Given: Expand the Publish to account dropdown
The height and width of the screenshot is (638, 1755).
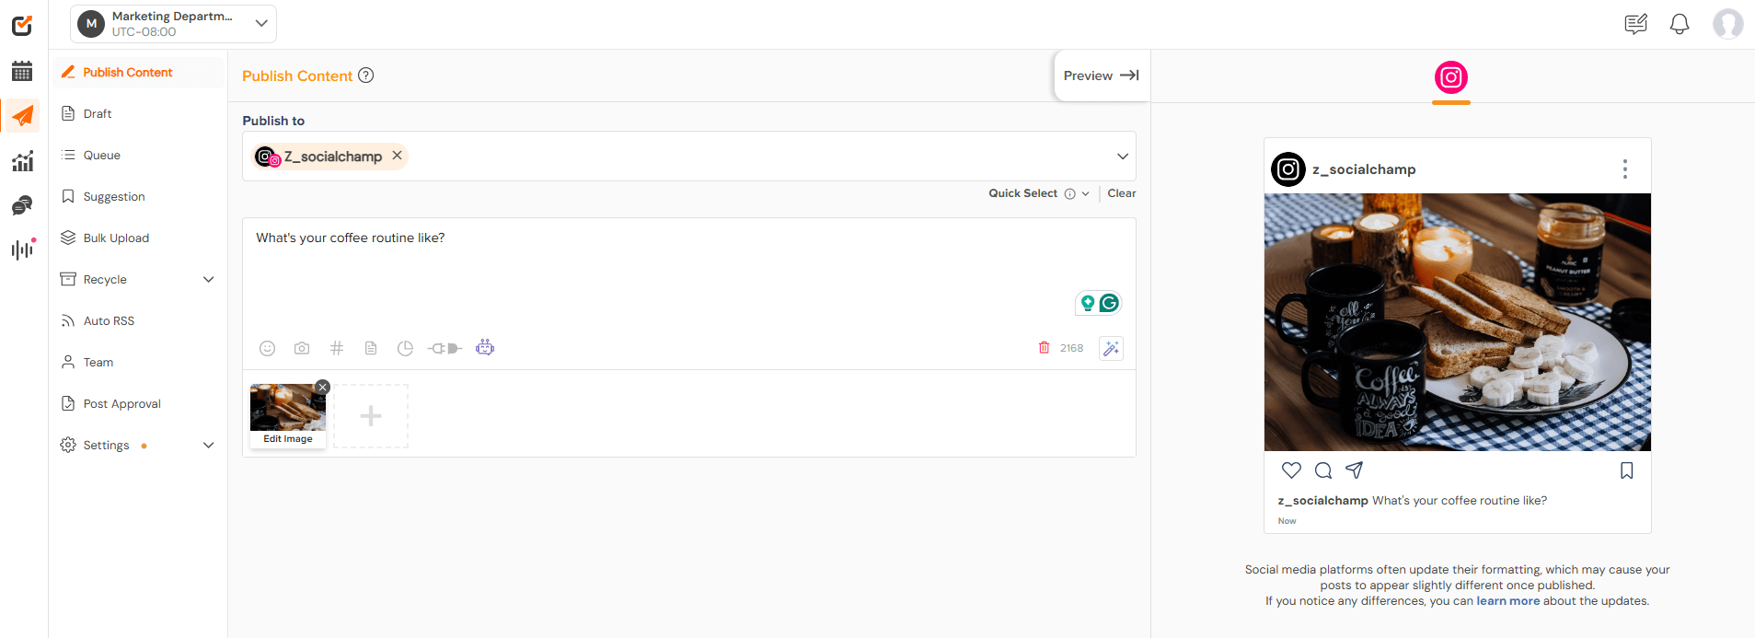Looking at the screenshot, I should tap(1122, 157).
